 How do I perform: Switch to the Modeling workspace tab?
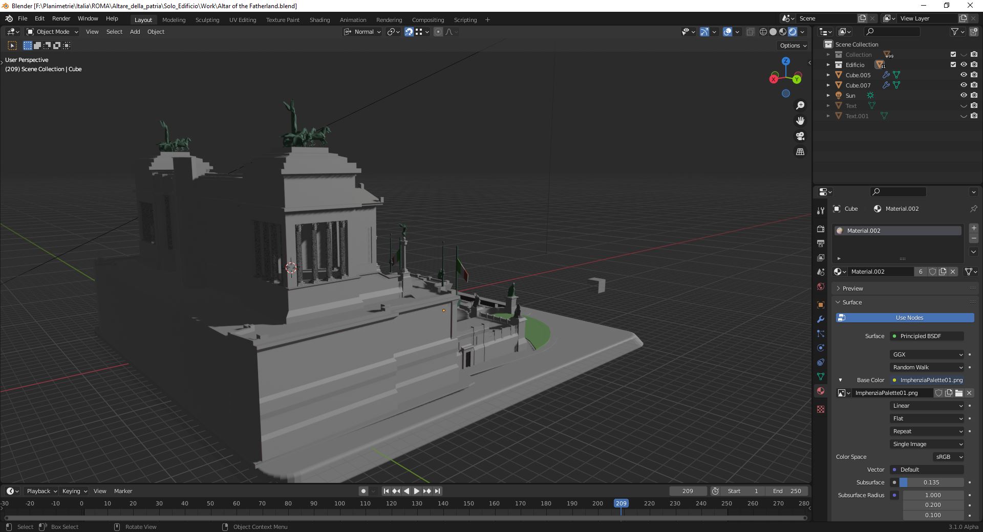[174, 19]
